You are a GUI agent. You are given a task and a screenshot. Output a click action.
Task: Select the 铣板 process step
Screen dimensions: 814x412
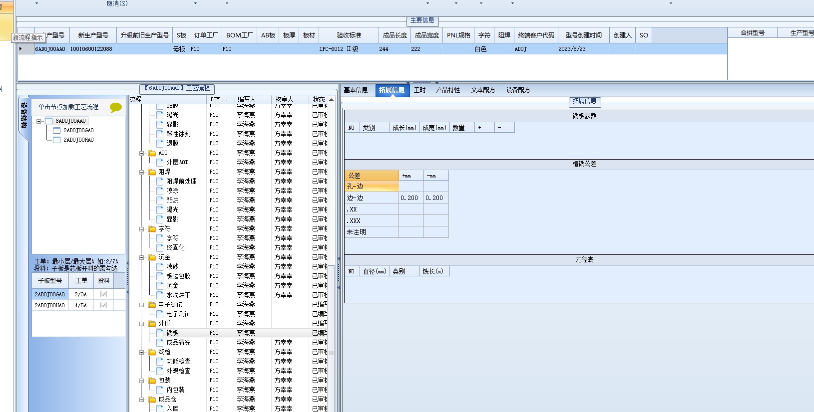coord(172,333)
